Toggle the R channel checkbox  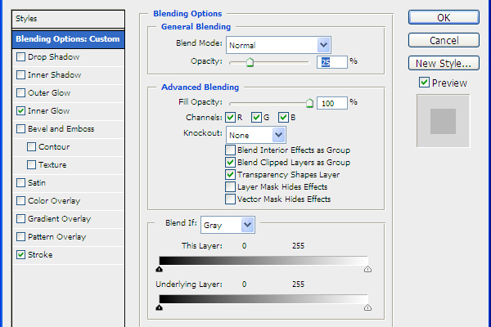pos(231,118)
